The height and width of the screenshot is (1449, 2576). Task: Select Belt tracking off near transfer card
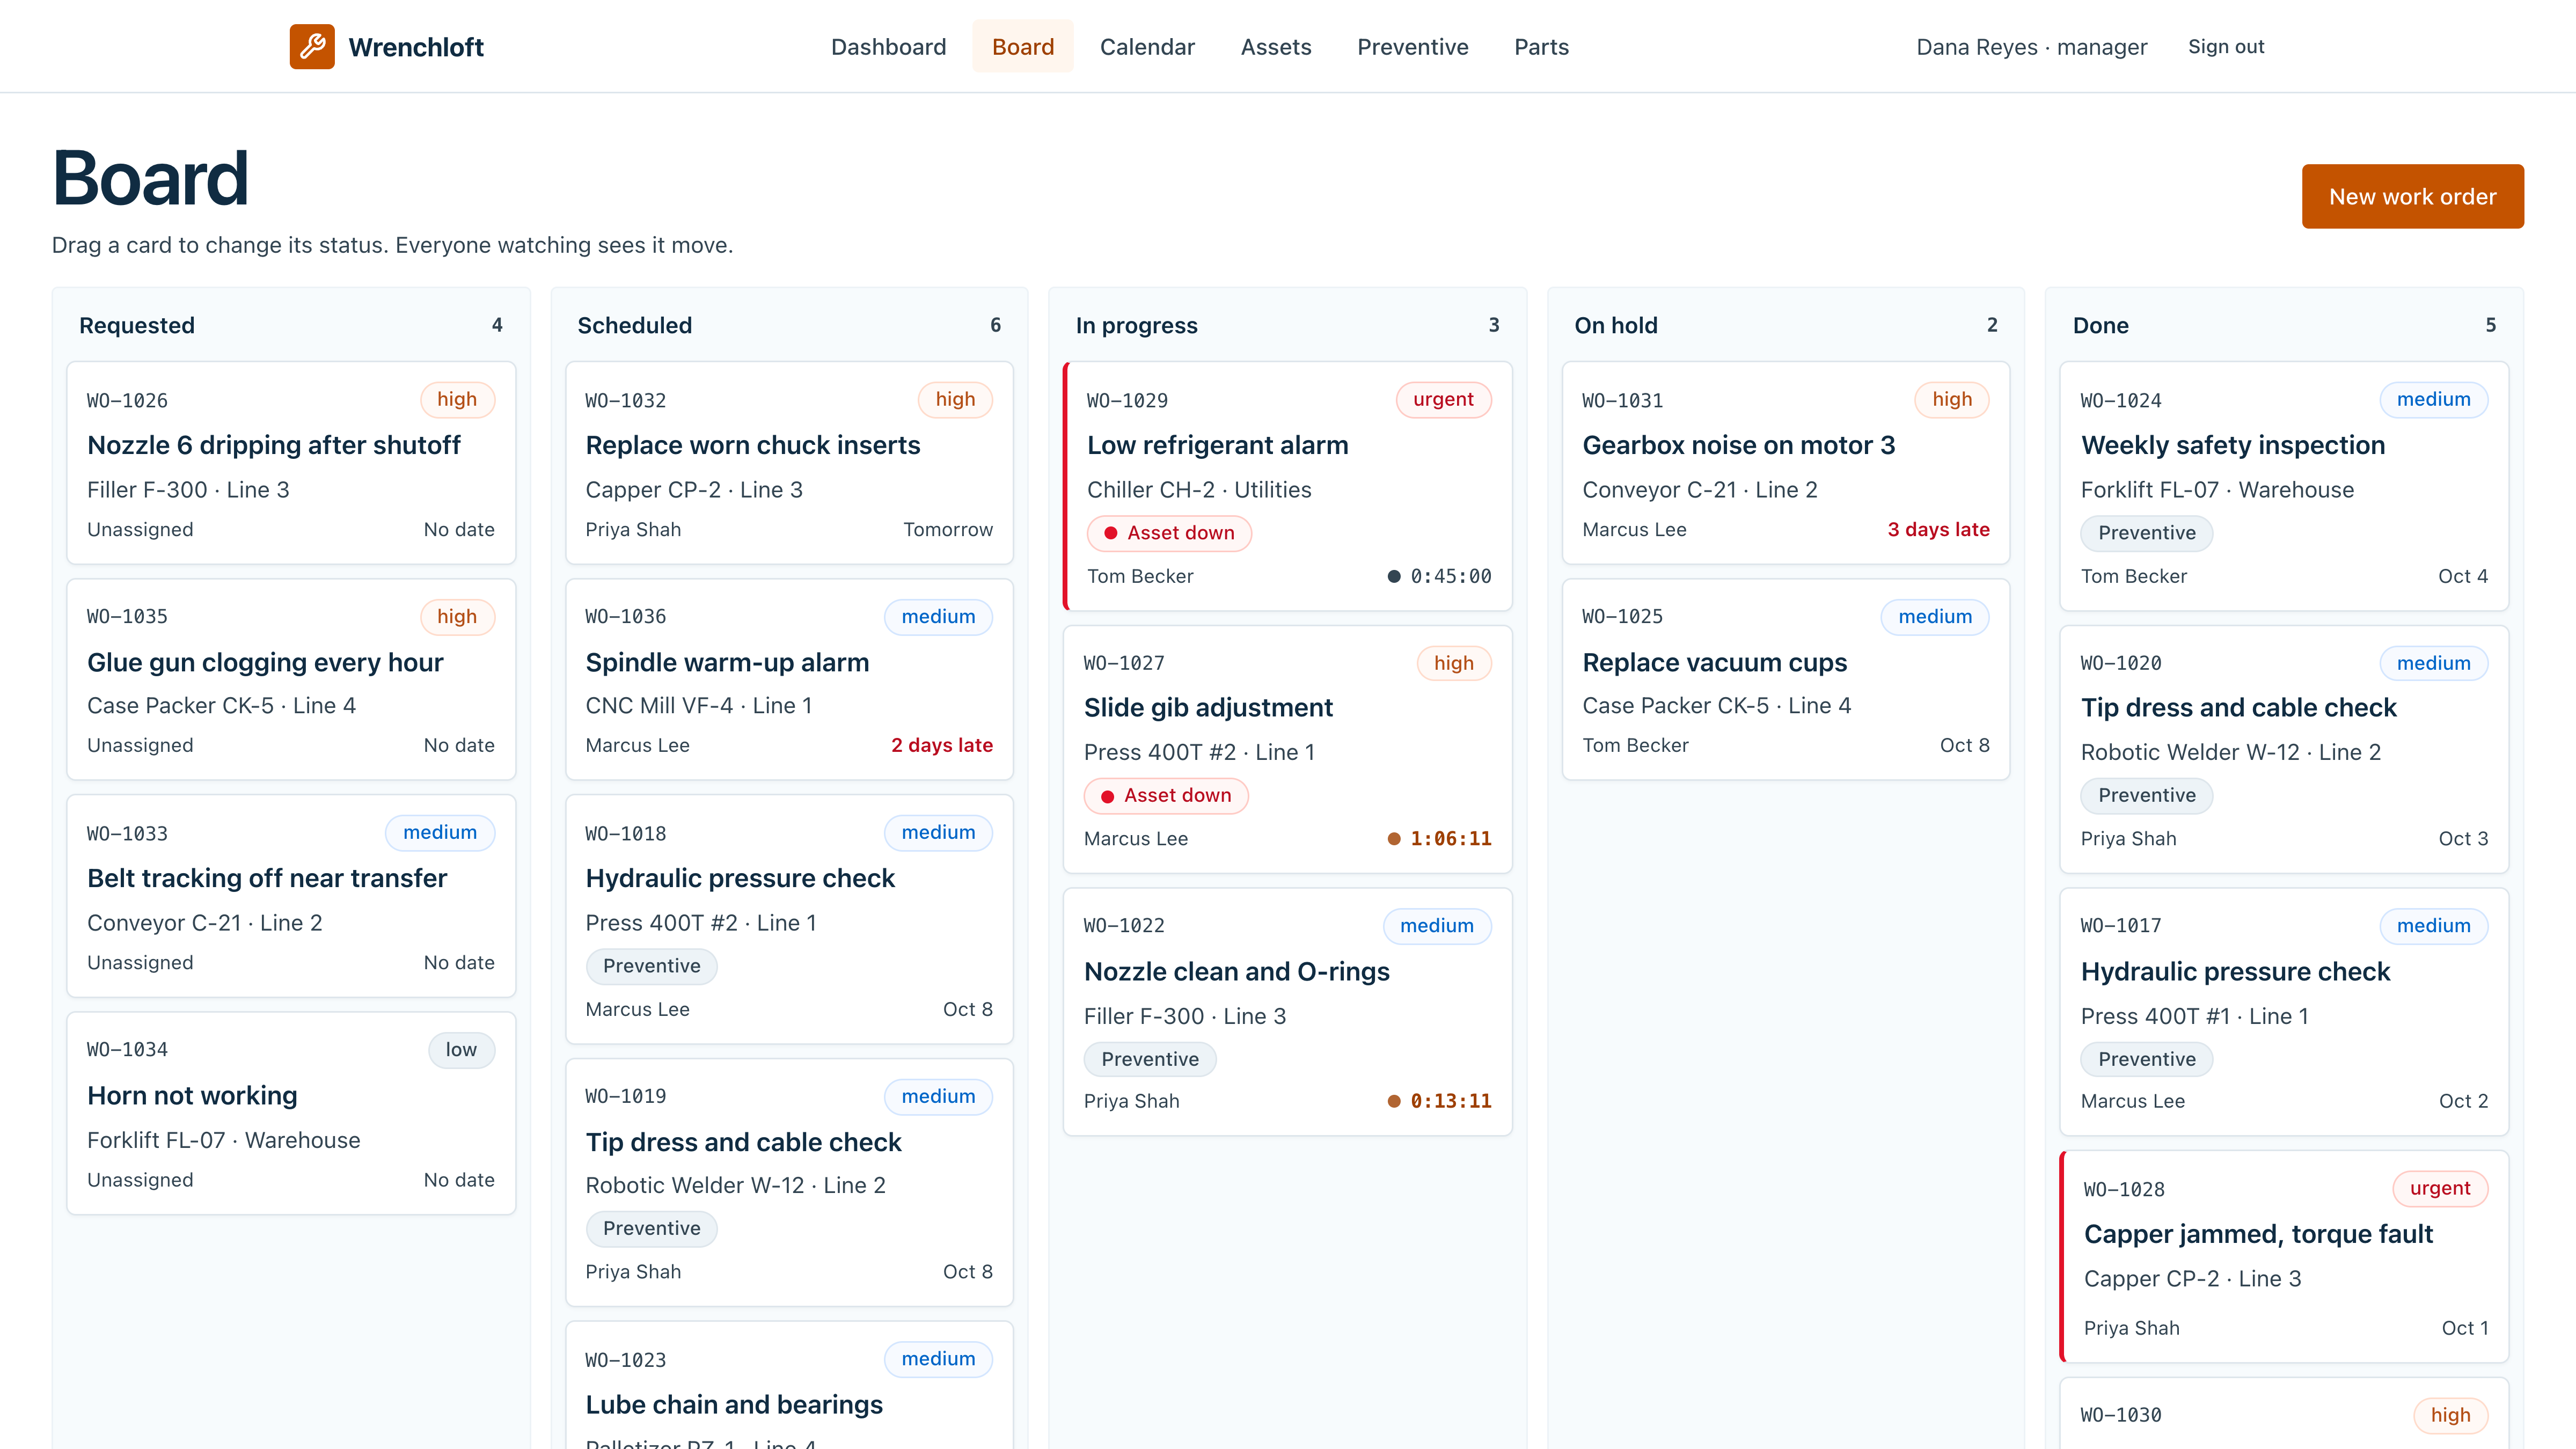[291, 896]
